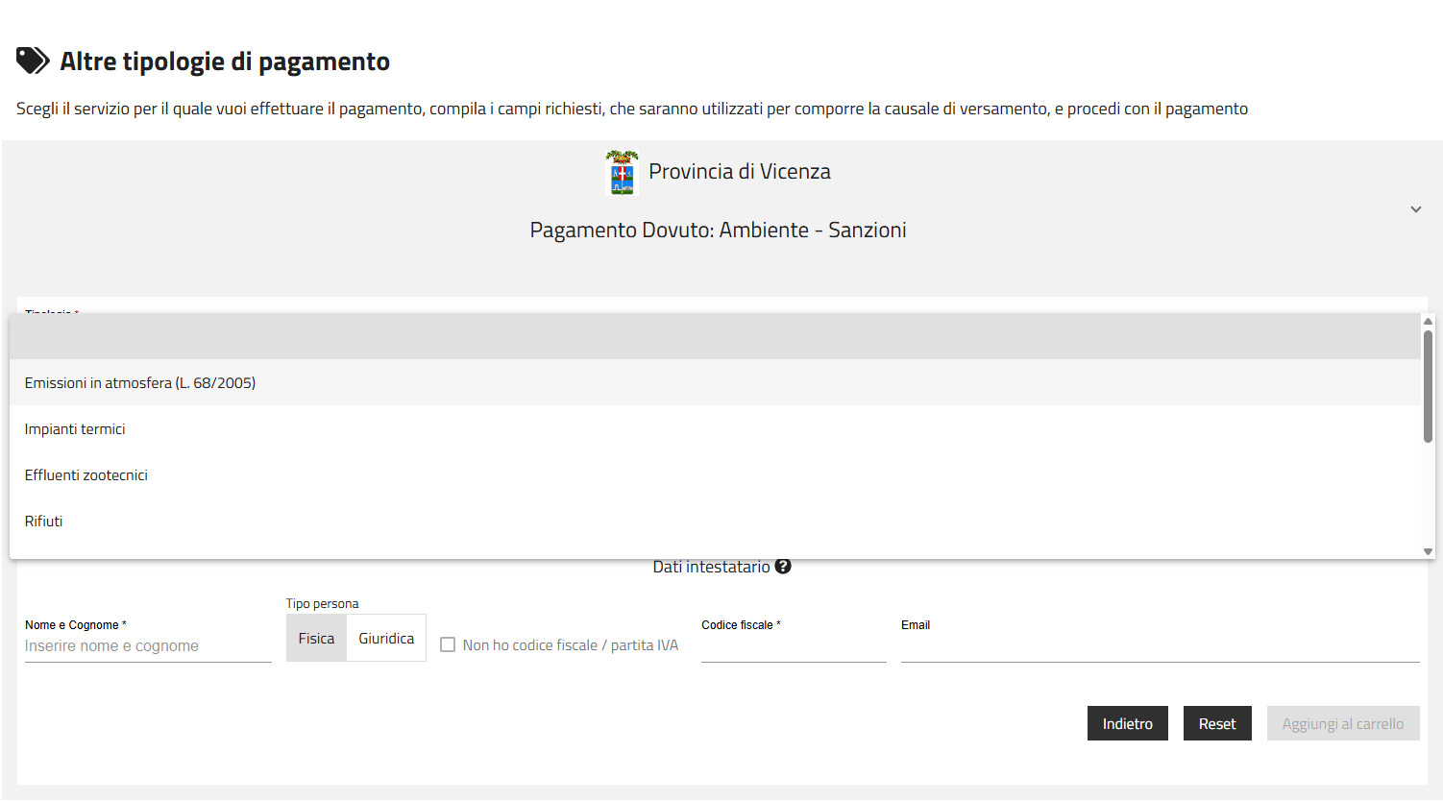Screen dimensions: 1443x801
Task: Click the scrollbar down arrow
Action: [x=1428, y=551]
